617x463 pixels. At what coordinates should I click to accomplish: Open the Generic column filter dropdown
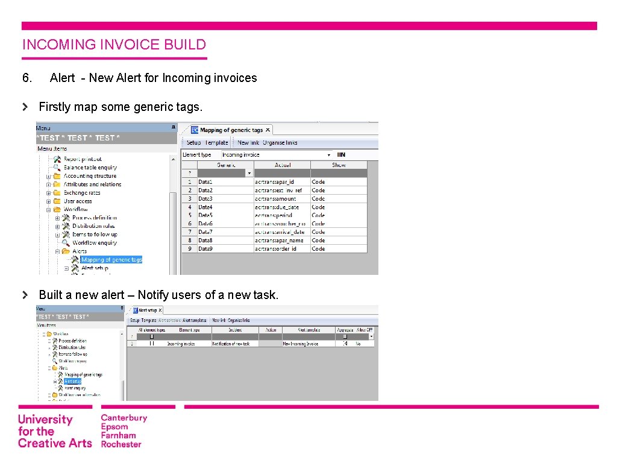pos(249,172)
